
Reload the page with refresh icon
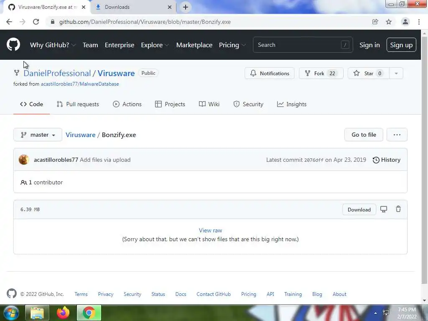[36, 22]
